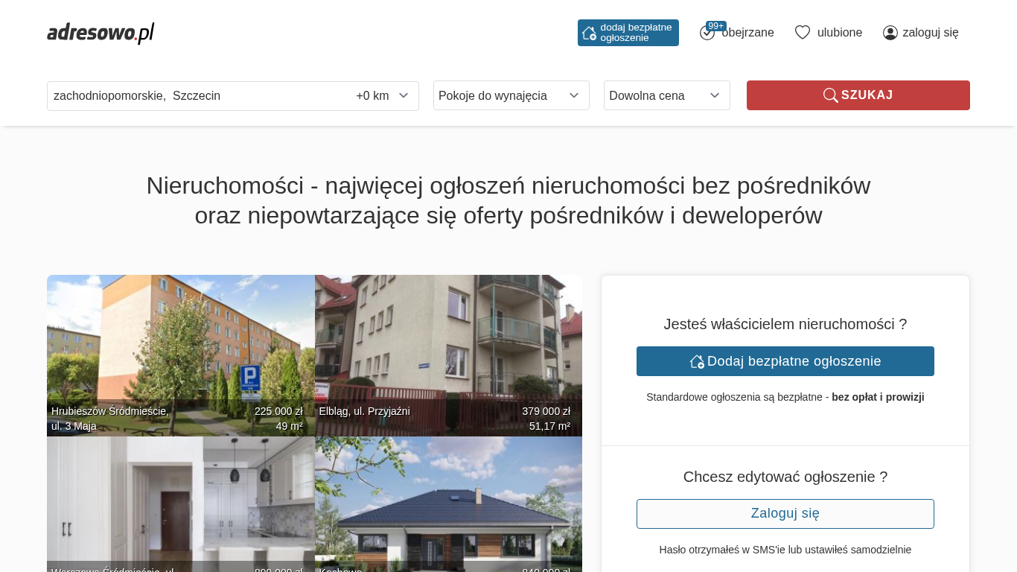Open the obejrzane menu item
Screen dimensions: 1017x572
click(747, 33)
